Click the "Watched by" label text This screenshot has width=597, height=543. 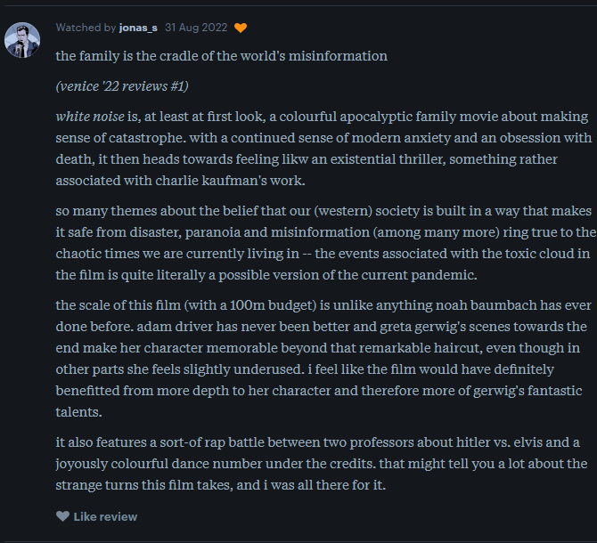(x=86, y=28)
